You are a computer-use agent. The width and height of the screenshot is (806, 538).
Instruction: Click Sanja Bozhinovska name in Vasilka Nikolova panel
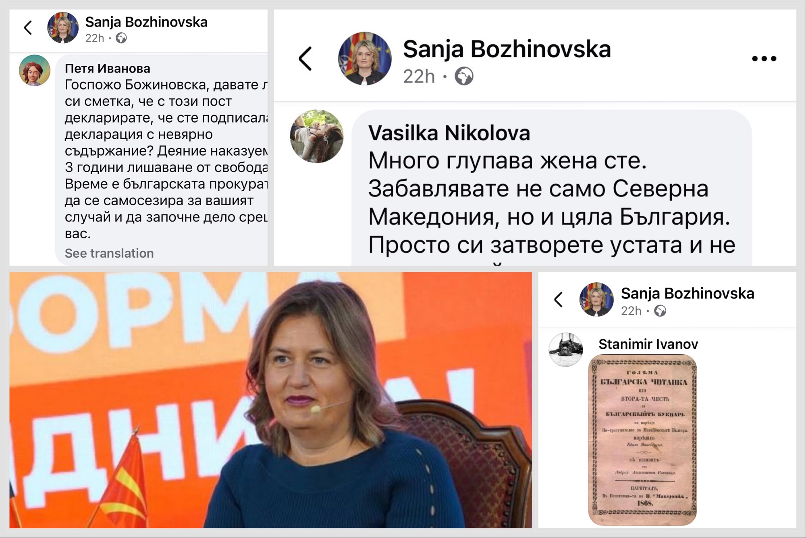[x=507, y=49]
